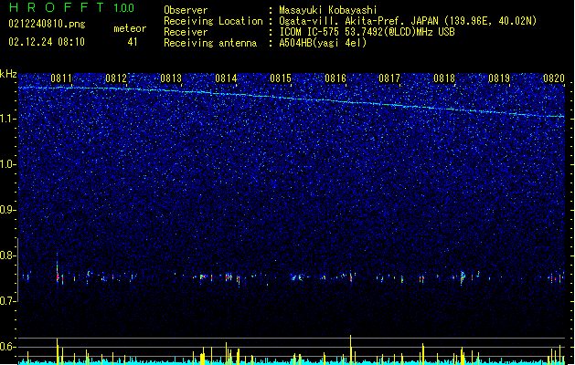Click the 0813 time marker
This screenshot has width=575, height=365.
pyautogui.click(x=171, y=78)
